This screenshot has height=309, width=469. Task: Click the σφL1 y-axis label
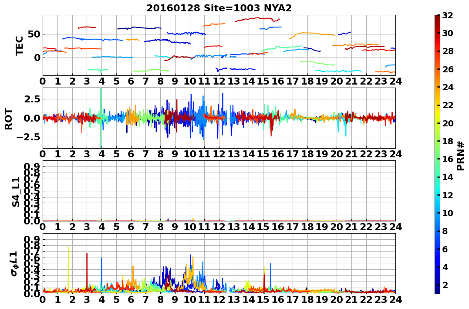[x=14, y=264]
